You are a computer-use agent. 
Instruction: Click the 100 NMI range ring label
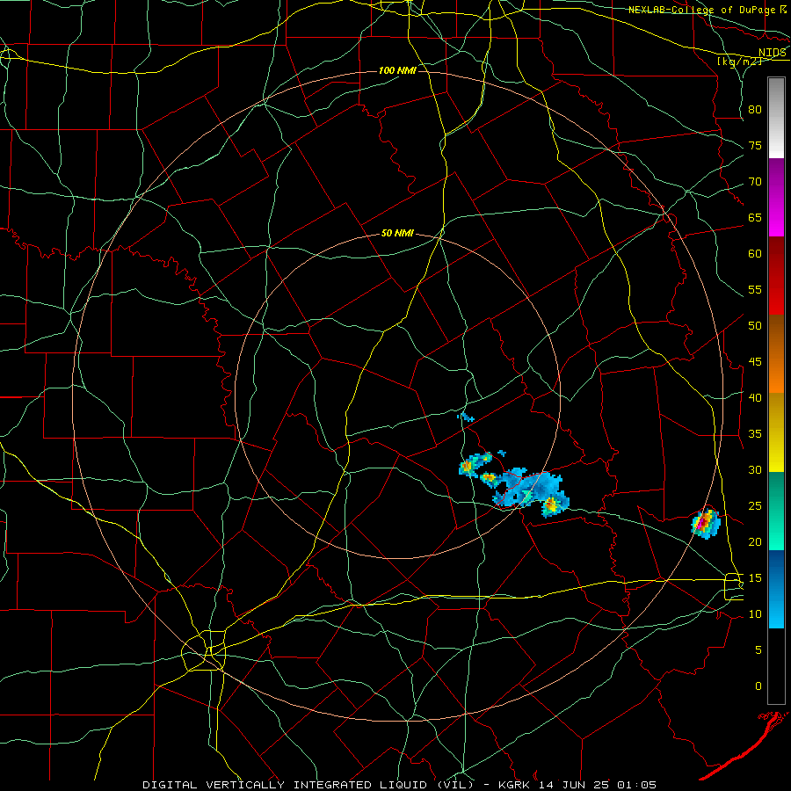click(397, 70)
